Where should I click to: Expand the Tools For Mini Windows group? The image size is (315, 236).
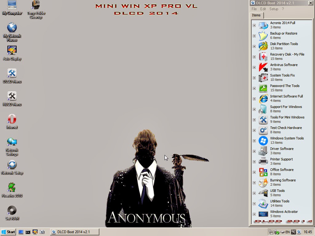coord(254,120)
